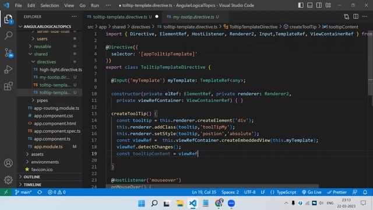Screen dimensions: 373x210
Task: Start Go Live server
Action: pos(312,192)
